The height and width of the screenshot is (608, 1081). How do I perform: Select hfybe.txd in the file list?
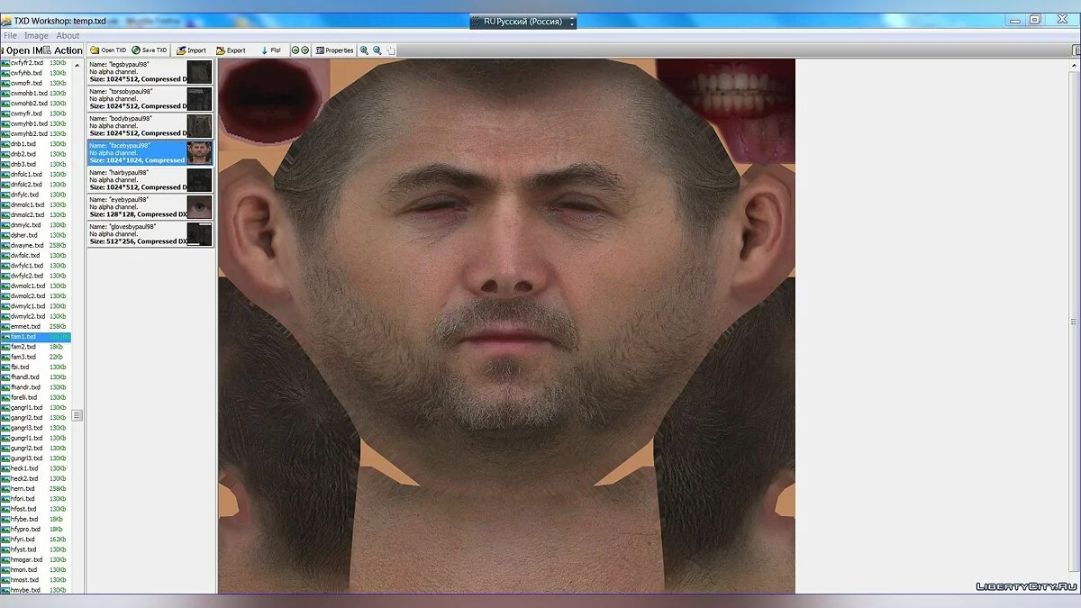click(36, 519)
